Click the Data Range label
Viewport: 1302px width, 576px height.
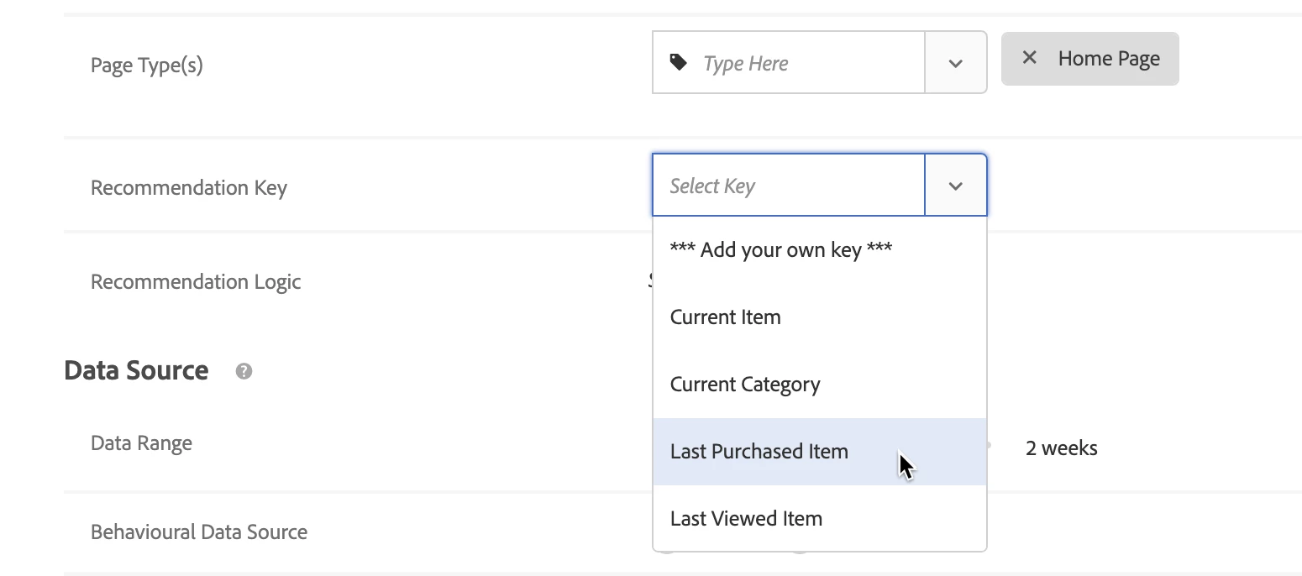pyautogui.click(x=141, y=442)
